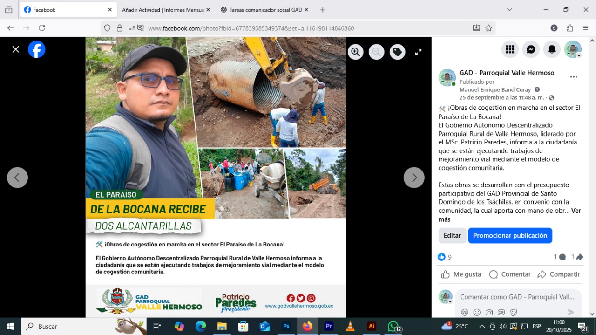Bookmark this page with the star icon

pyautogui.click(x=488, y=28)
